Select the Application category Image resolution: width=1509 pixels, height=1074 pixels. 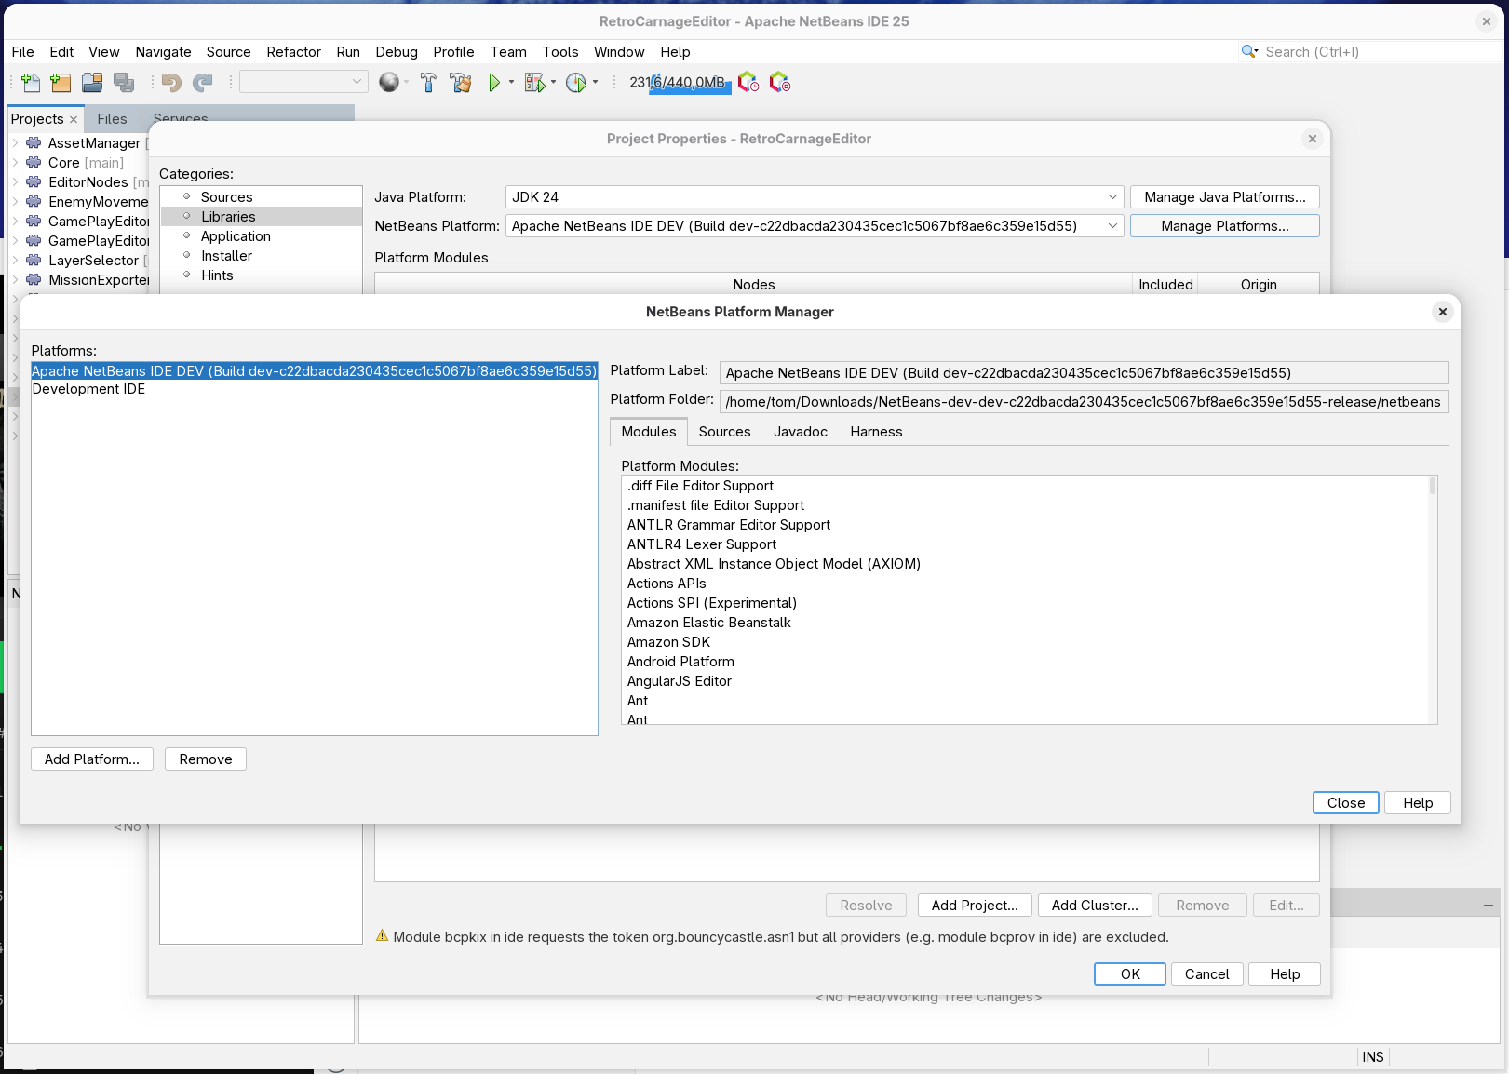[x=236, y=236]
